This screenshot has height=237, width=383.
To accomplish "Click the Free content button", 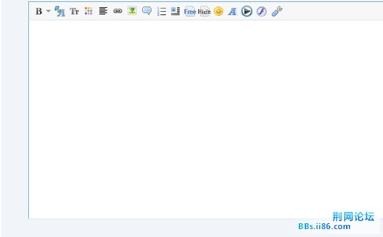I will (190, 11).
